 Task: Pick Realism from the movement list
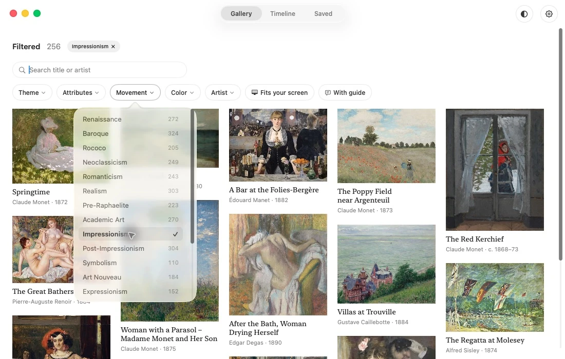point(130,191)
